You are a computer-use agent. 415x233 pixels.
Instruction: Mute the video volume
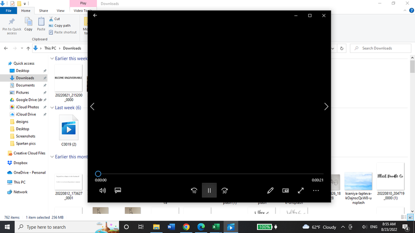click(102, 191)
